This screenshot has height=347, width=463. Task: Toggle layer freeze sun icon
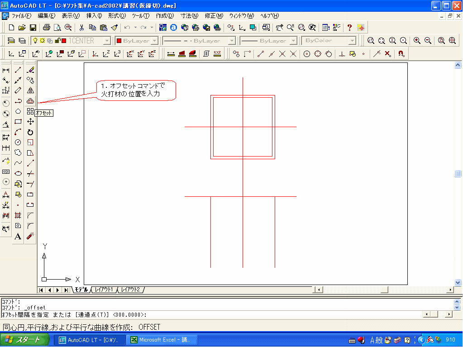(42, 41)
